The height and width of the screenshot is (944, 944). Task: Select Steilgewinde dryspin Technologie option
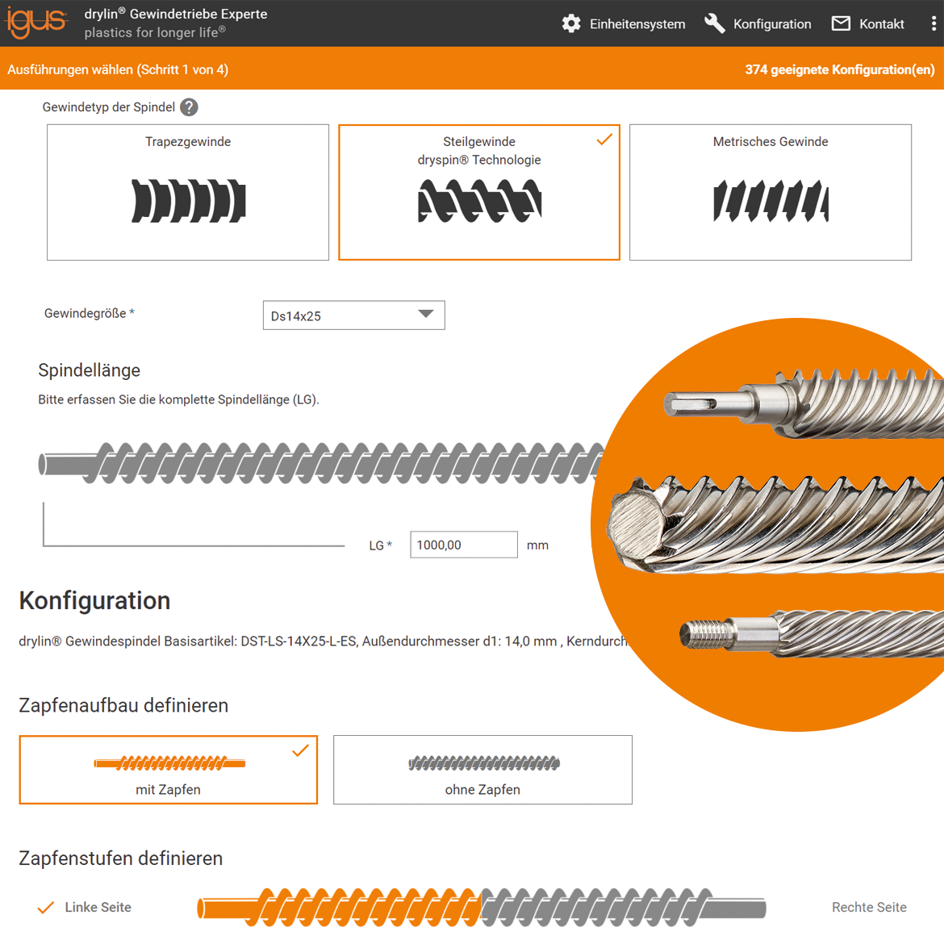tap(479, 192)
